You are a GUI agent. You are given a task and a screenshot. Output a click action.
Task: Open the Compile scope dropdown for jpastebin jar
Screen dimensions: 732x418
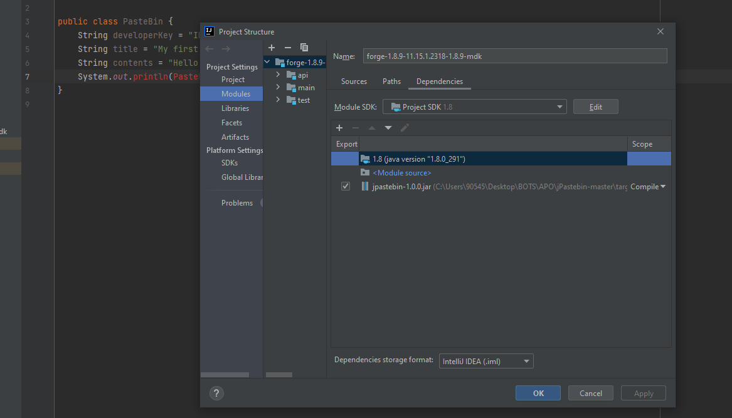point(648,187)
